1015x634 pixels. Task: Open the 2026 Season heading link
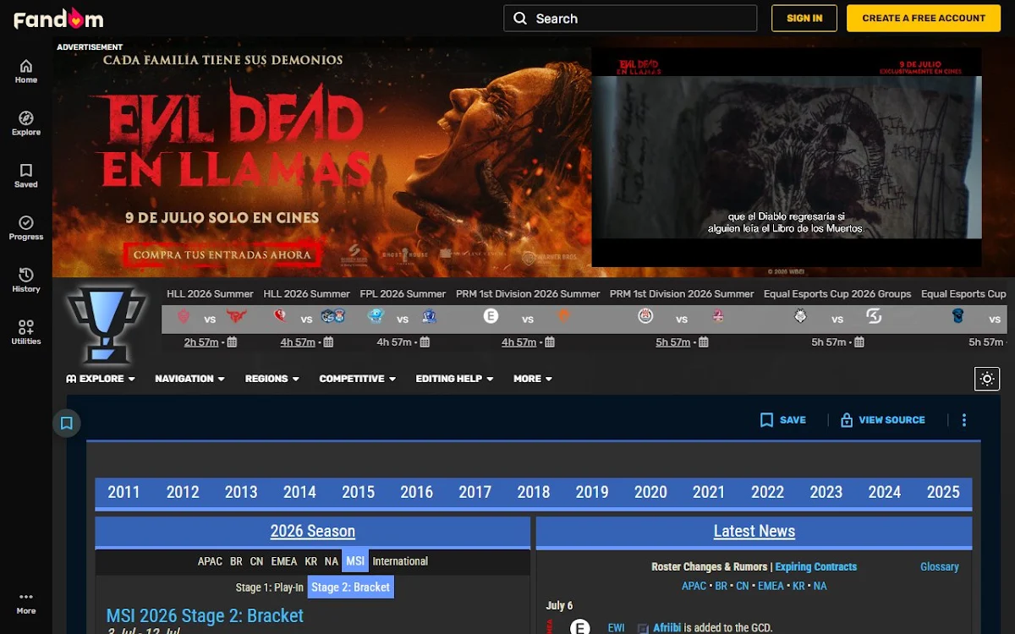[313, 531]
